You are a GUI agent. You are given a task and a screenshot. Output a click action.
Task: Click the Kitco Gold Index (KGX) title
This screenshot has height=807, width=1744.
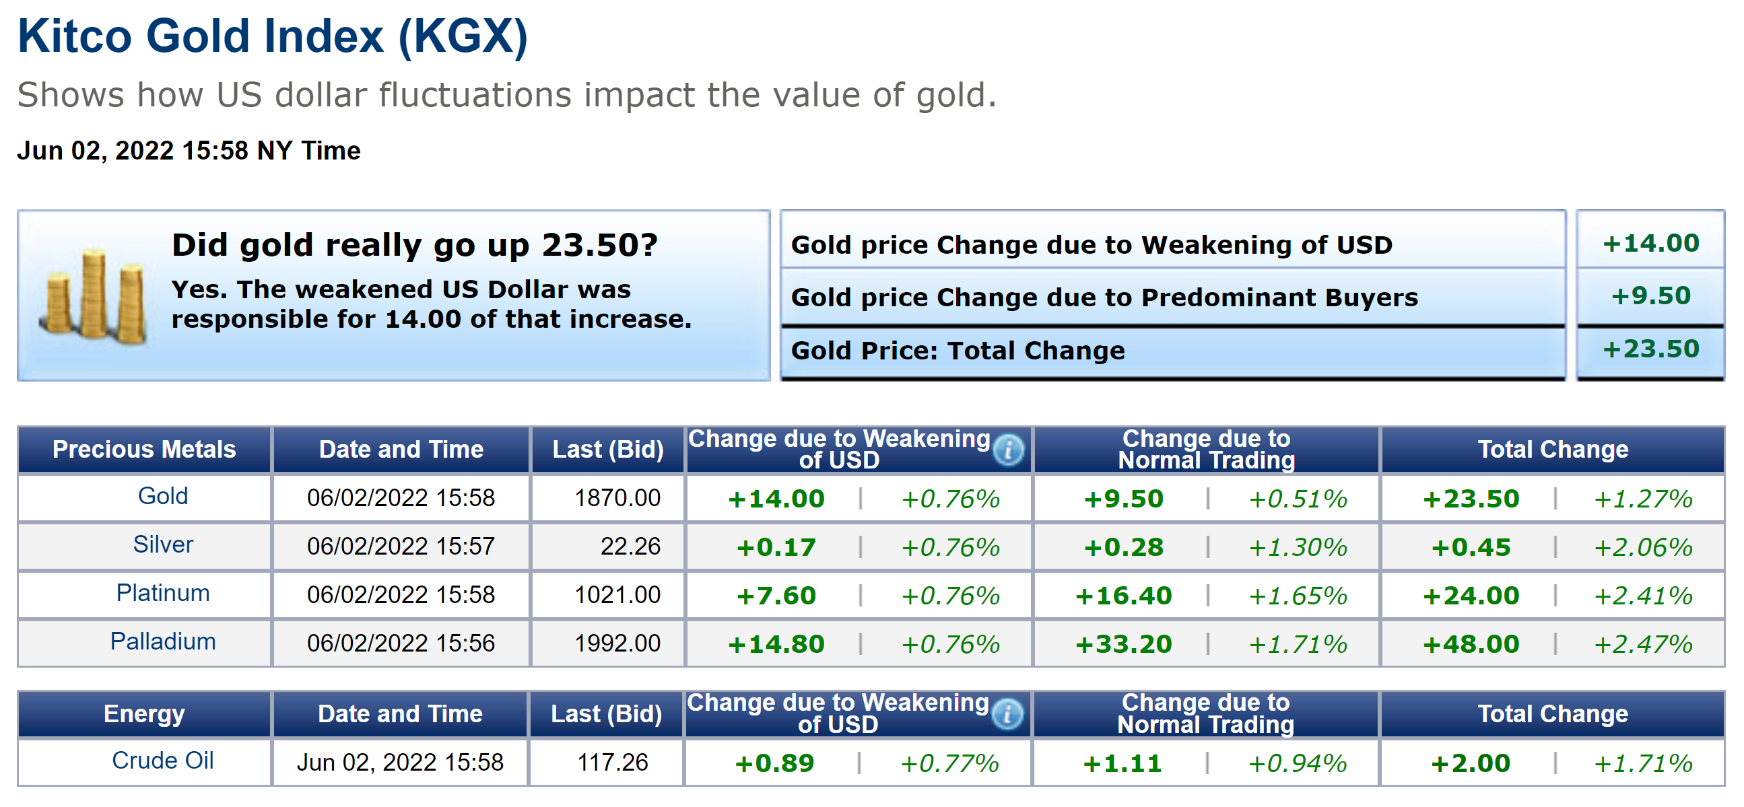tap(272, 36)
